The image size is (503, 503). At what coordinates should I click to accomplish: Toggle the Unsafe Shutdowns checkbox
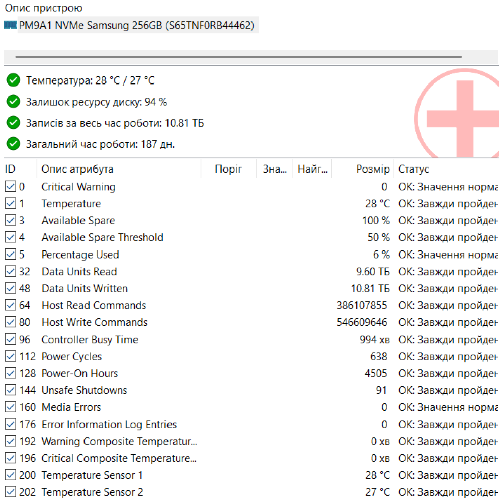click(10, 391)
